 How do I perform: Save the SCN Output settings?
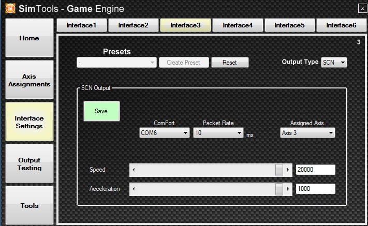(101, 111)
